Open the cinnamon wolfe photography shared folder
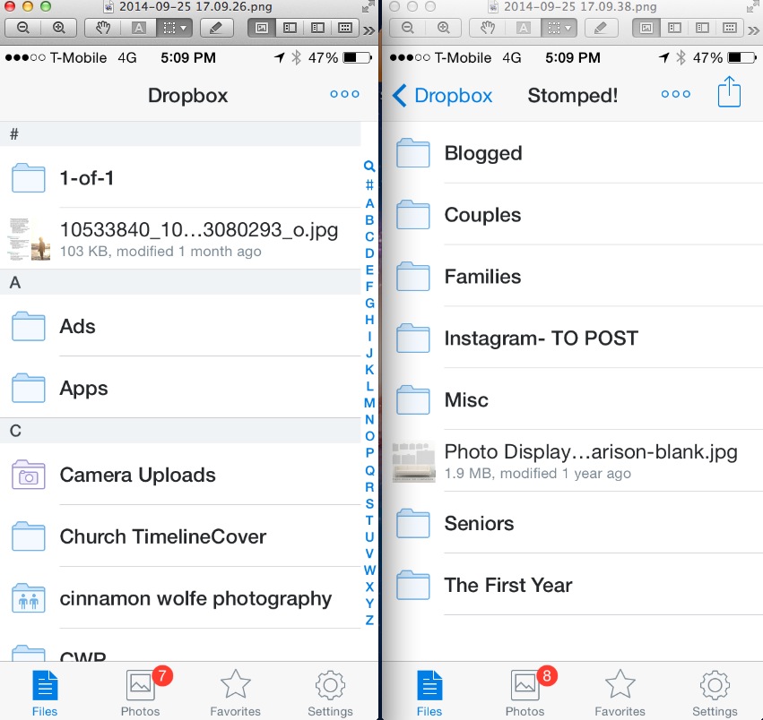Screen dimensions: 763x720 (x=180, y=598)
